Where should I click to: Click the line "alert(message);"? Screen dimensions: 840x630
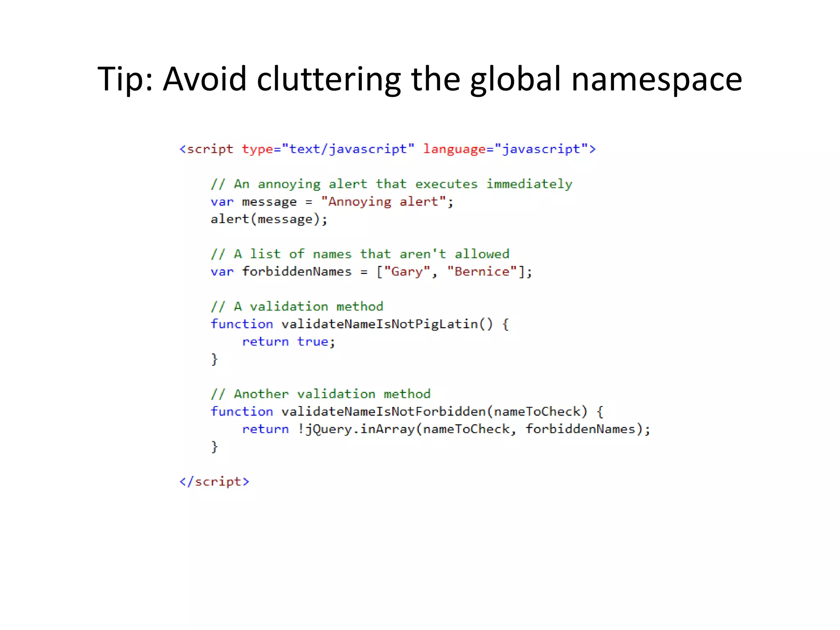[x=269, y=219]
